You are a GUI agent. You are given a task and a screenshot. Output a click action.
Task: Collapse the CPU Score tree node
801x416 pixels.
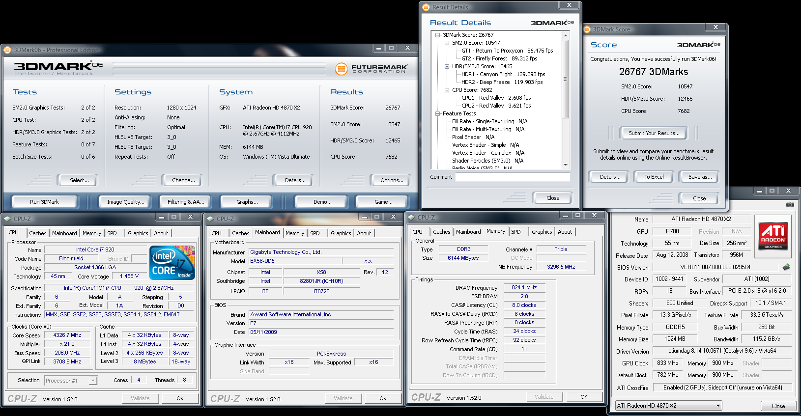[447, 90]
